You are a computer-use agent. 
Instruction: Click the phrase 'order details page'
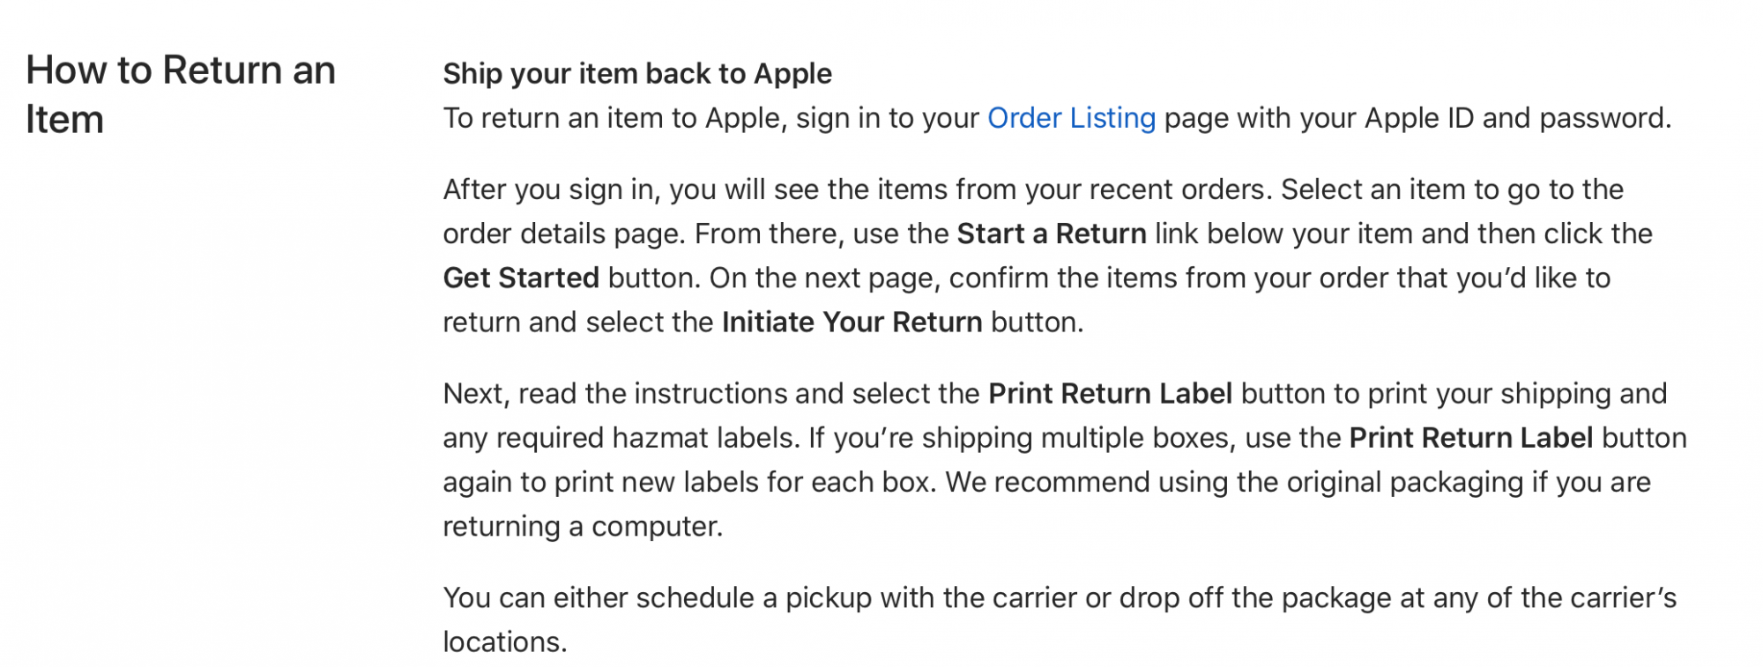tap(564, 233)
